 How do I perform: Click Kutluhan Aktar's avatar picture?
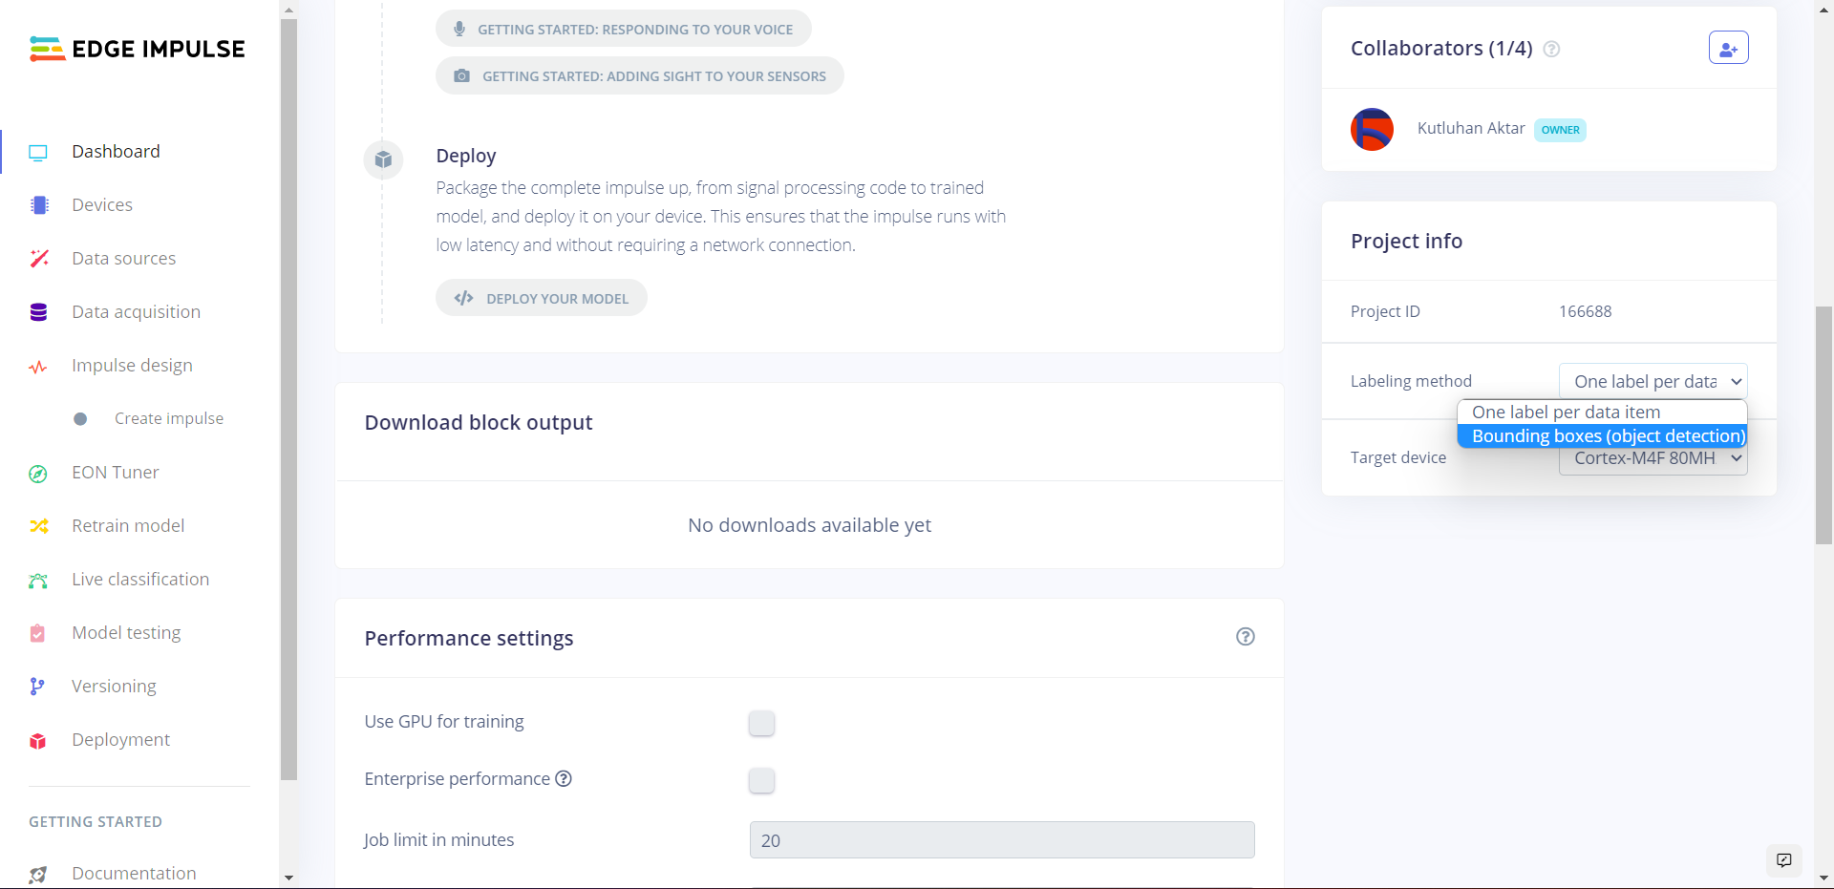(x=1372, y=129)
